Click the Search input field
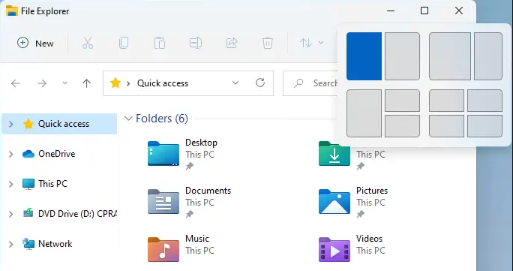Viewport: 513px width, 271px height. (310, 83)
